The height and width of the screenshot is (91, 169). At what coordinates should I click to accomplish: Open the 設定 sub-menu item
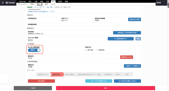coord(46,4)
